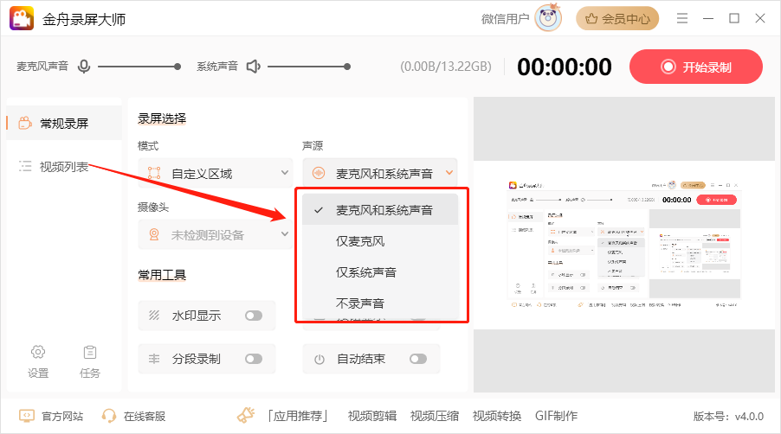This screenshot has width=781, height=434.
Task: Click the 版本号 v4.0.0 text
Action: click(x=728, y=416)
